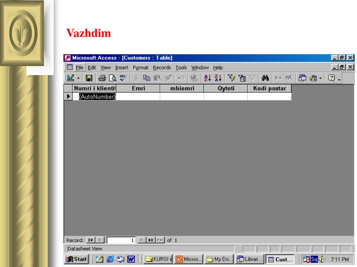Image resolution: width=357 pixels, height=267 pixels.
Task: Click the Undo arrow icon
Action: 181,78
